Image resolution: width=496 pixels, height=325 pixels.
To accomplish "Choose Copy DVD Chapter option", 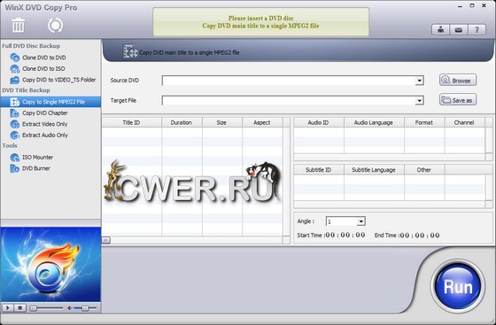I will [45, 112].
